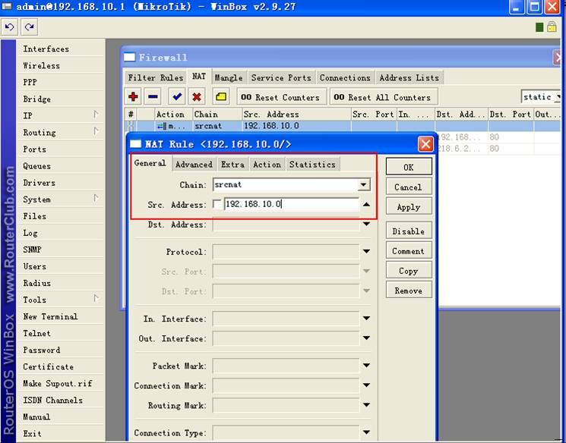
Task: Toggle the Src. Address invert checkbox
Action: click(218, 205)
